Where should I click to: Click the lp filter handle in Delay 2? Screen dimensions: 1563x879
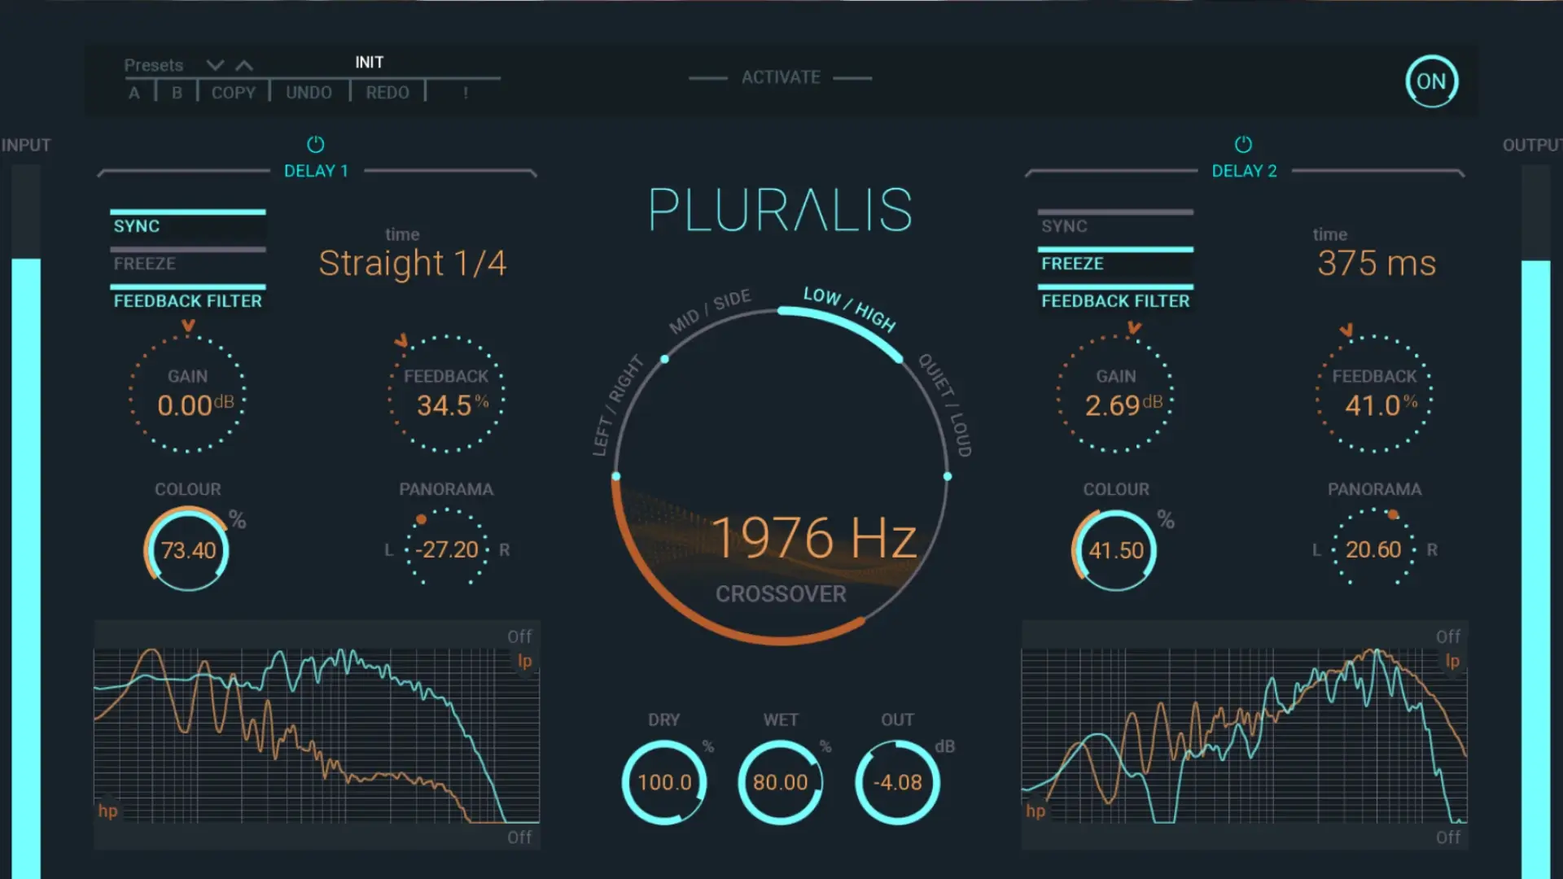(x=1452, y=661)
